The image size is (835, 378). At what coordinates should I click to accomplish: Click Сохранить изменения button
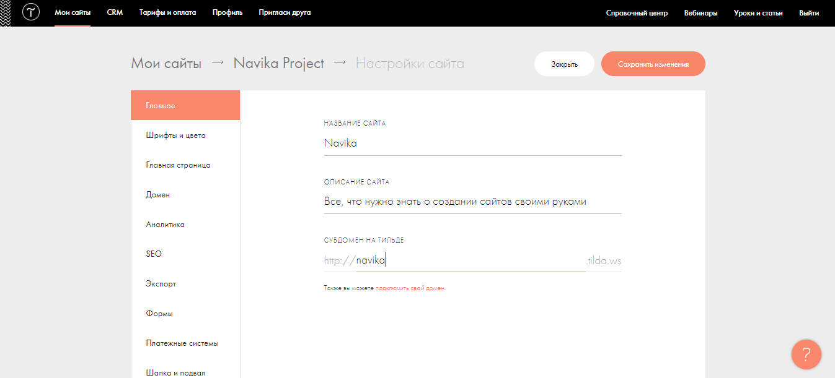pos(653,64)
